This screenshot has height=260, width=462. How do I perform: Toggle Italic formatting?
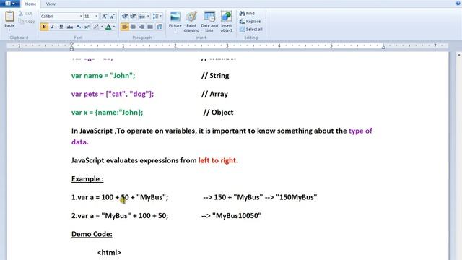coord(53,27)
